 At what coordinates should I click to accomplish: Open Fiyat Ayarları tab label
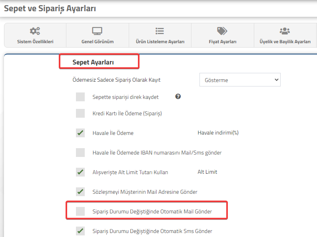click(x=223, y=42)
